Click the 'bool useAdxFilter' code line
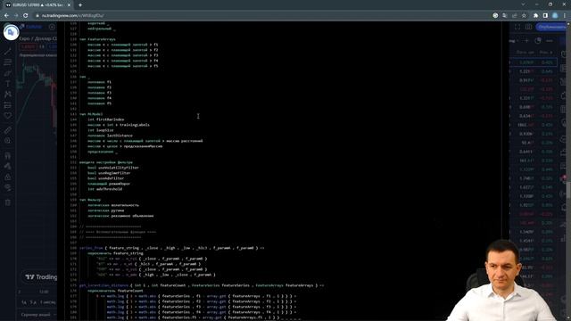571x321 pixels. (105, 178)
